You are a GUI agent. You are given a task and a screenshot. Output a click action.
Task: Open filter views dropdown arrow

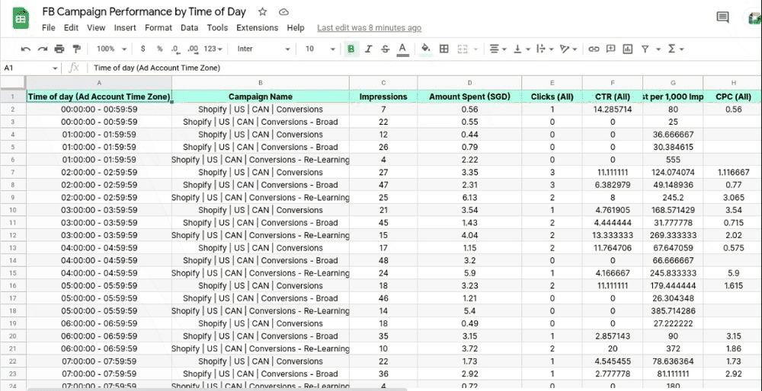click(x=658, y=49)
